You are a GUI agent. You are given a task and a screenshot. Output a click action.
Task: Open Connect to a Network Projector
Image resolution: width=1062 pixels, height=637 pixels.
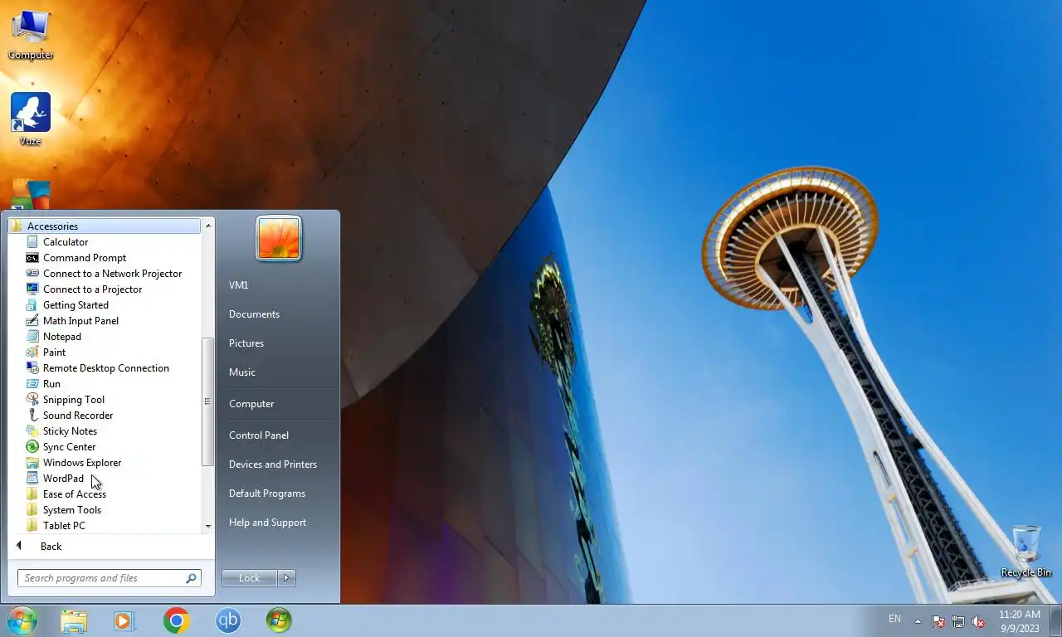pos(112,274)
